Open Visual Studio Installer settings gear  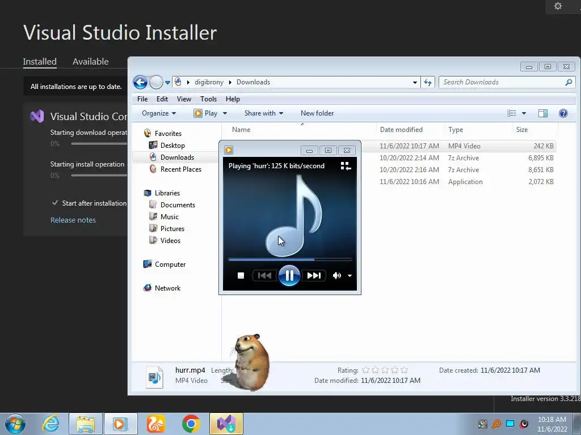pyautogui.click(x=558, y=6)
